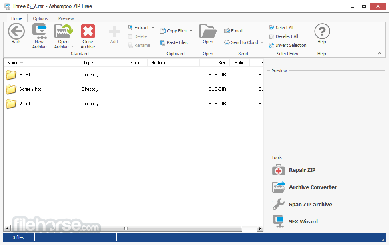Select the Word folder icon
The width and height of the screenshot is (389, 245).
[11, 104]
